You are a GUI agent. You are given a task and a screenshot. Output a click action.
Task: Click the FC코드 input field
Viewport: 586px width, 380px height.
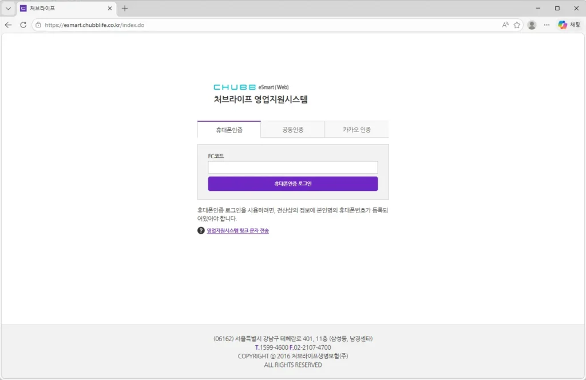pyautogui.click(x=292, y=167)
